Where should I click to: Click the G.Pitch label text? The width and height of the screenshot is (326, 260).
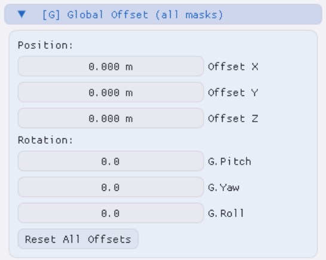click(229, 162)
